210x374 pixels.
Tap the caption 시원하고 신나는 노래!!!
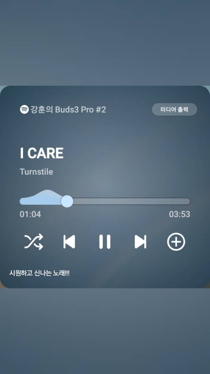(39, 273)
